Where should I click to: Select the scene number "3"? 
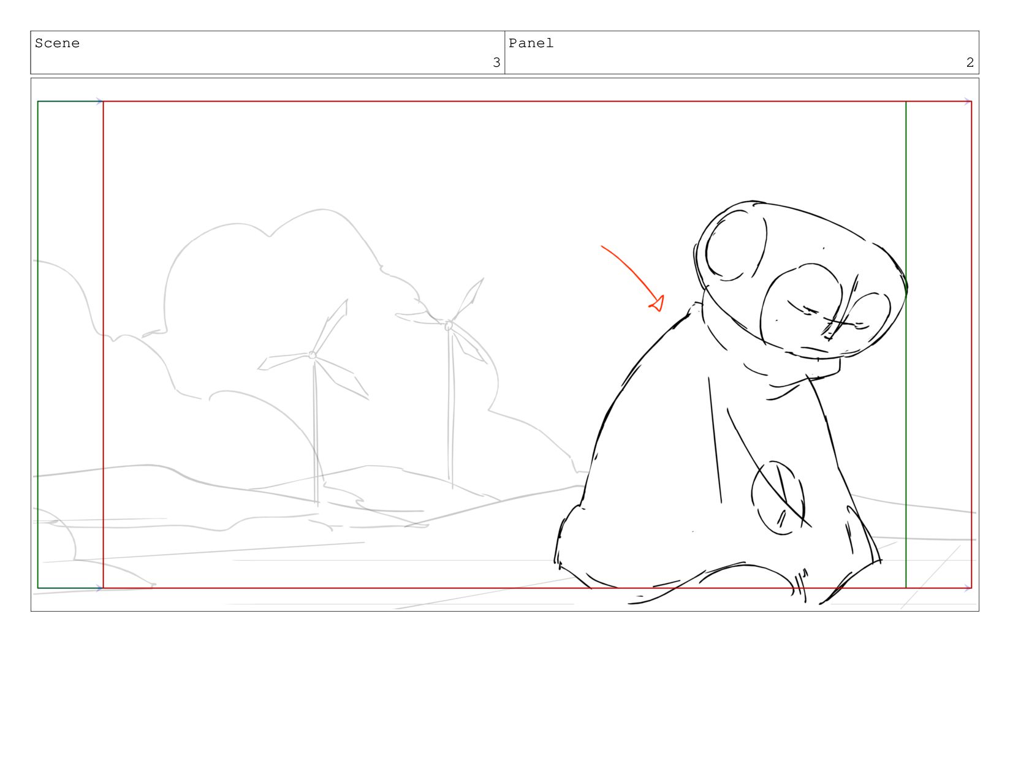click(496, 63)
